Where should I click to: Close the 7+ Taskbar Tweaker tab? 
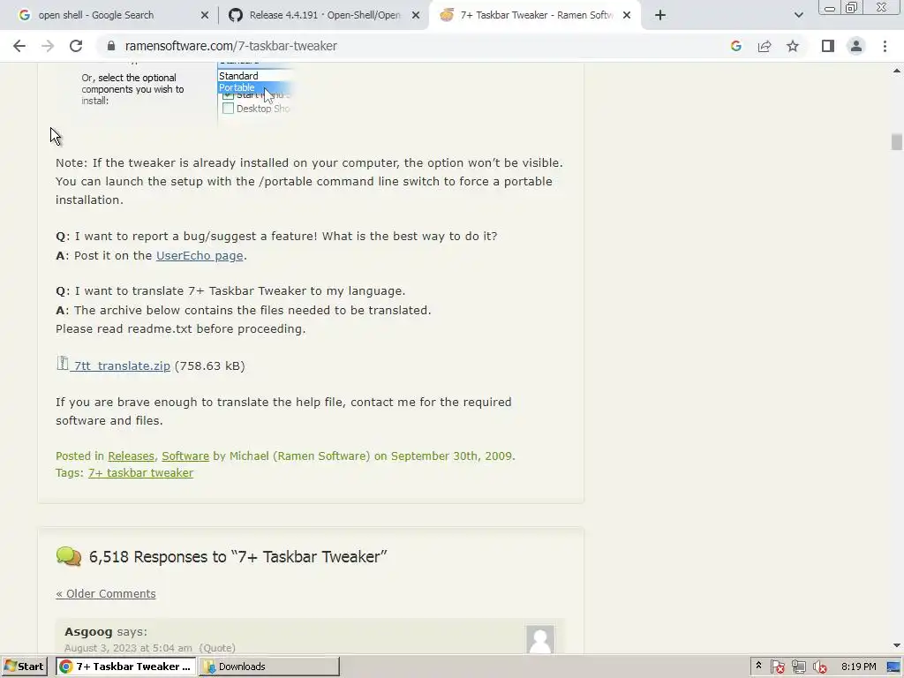click(627, 16)
